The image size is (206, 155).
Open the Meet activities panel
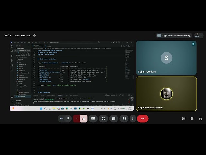click(192, 119)
